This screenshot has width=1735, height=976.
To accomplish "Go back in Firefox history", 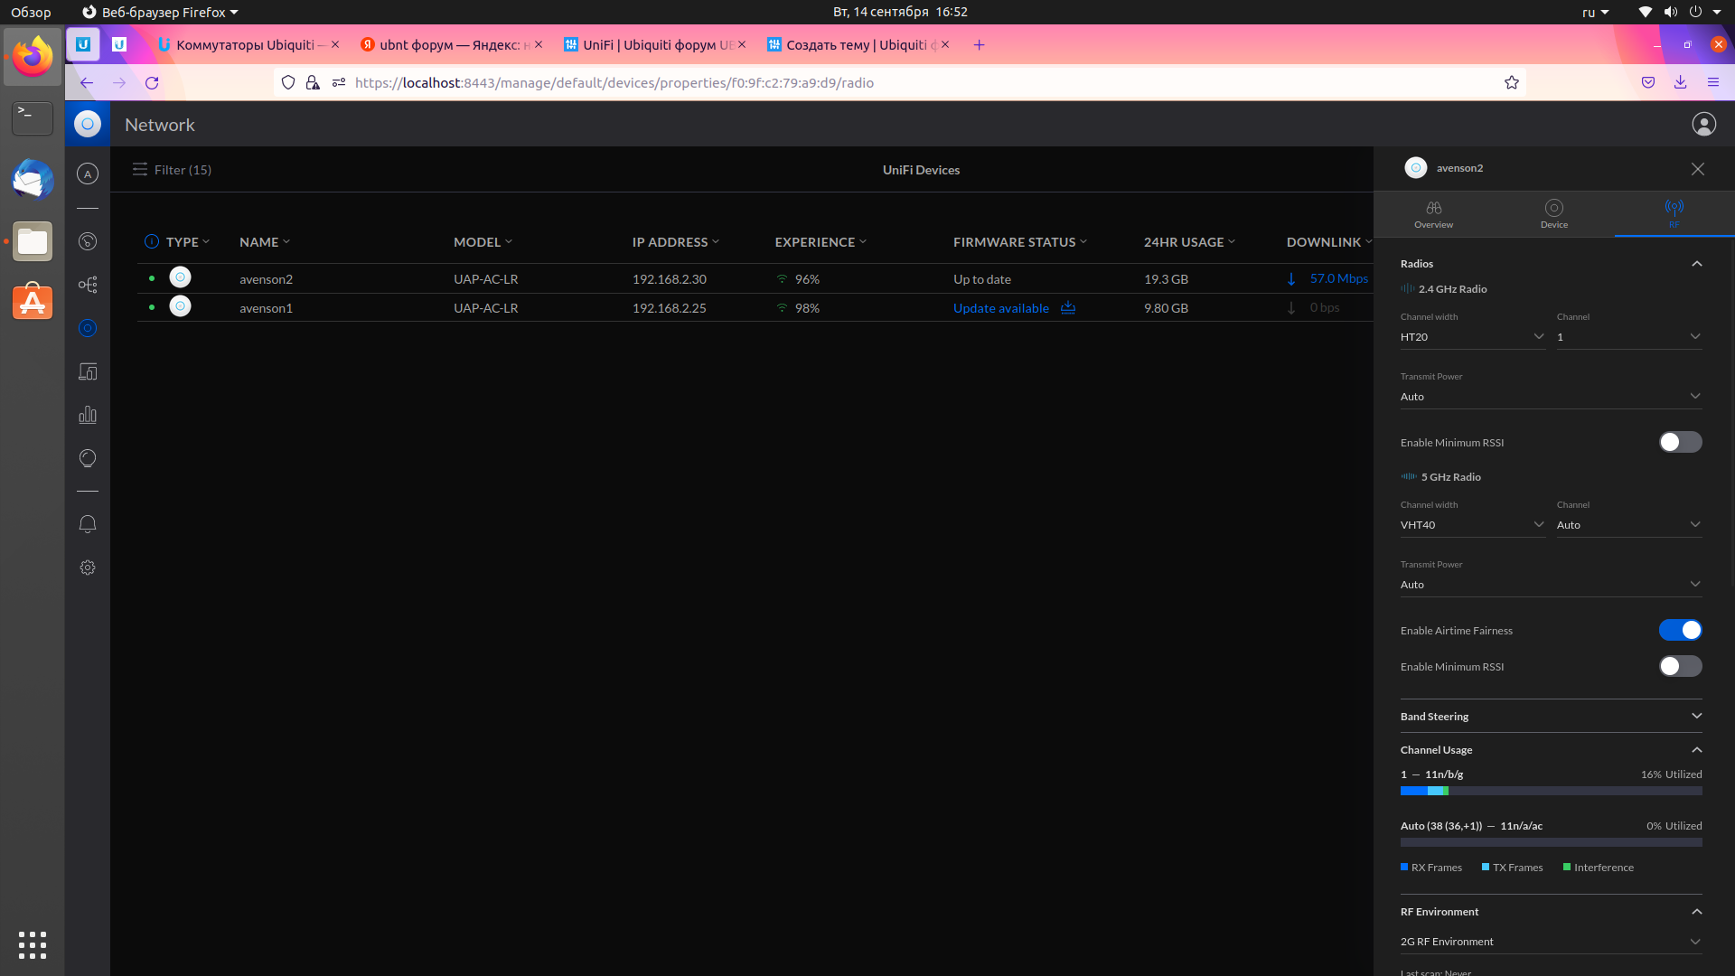I will pyautogui.click(x=87, y=82).
